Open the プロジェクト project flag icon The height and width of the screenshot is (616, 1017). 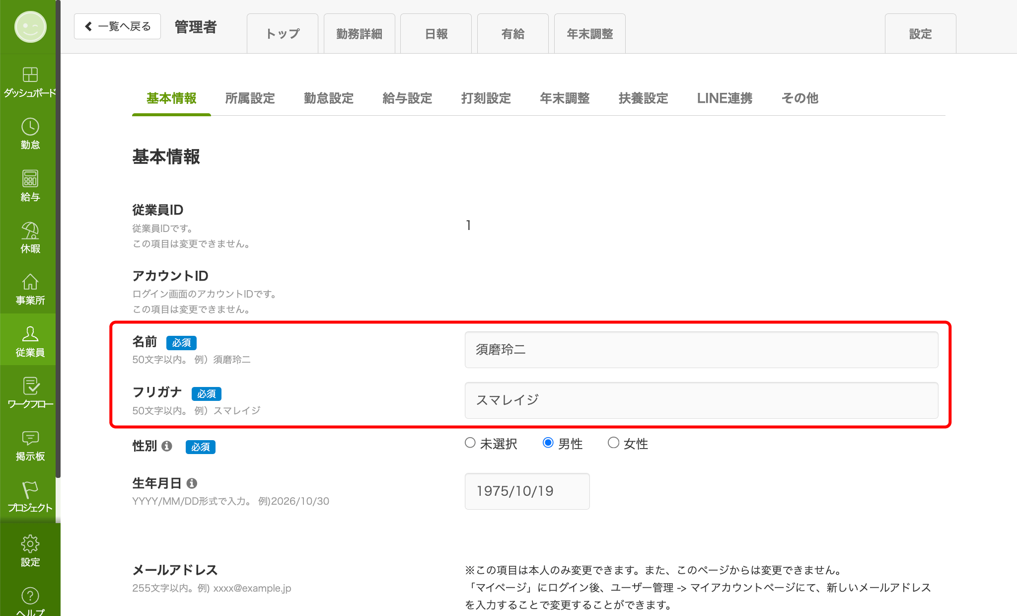point(30,490)
